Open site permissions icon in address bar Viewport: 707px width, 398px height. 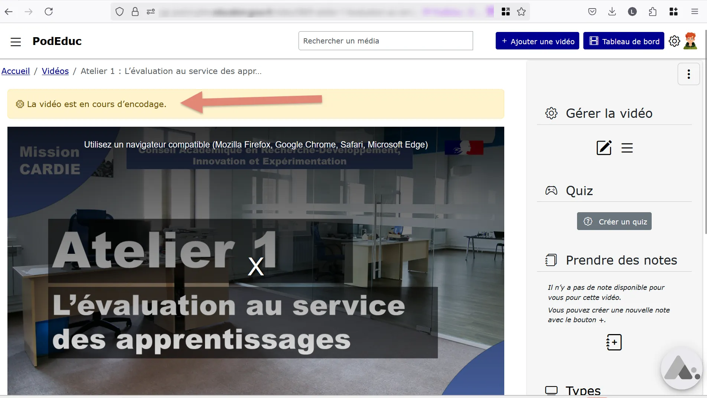pos(150,12)
